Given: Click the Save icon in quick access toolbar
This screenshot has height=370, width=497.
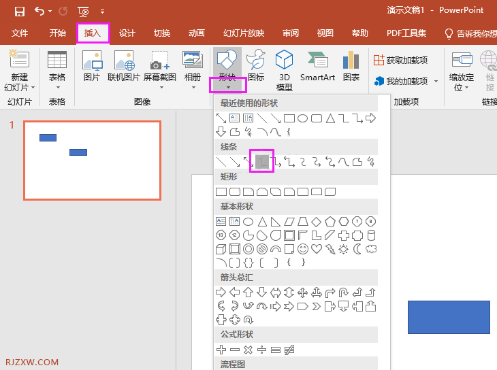Looking at the screenshot, I should click(x=19, y=12).
